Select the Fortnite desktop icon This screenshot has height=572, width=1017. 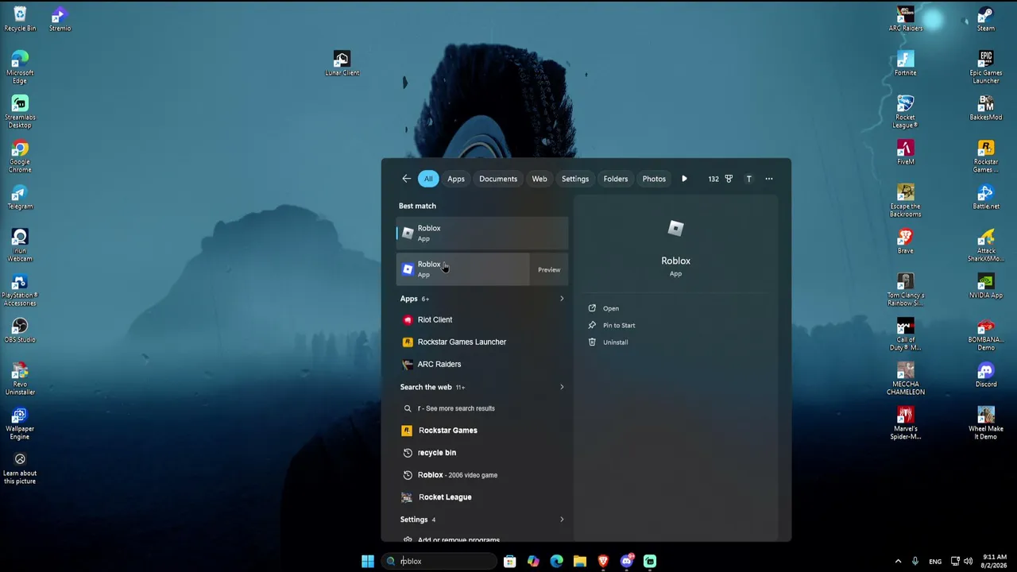coord(906,64)
